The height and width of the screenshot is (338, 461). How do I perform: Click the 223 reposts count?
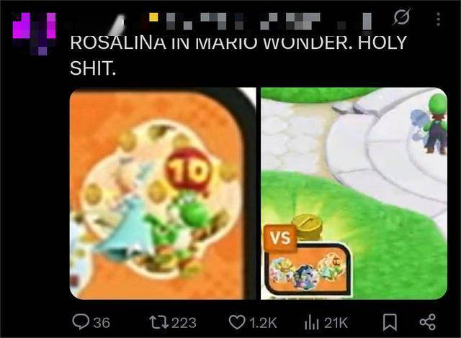pyautogui.click(x=184, y=323)
